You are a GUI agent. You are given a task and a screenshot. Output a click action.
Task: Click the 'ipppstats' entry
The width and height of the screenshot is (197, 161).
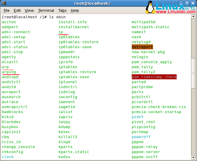[x=69, y=57]
